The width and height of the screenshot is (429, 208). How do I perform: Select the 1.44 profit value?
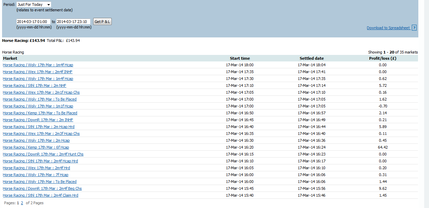pyautogui.click(x=383, y=182)
